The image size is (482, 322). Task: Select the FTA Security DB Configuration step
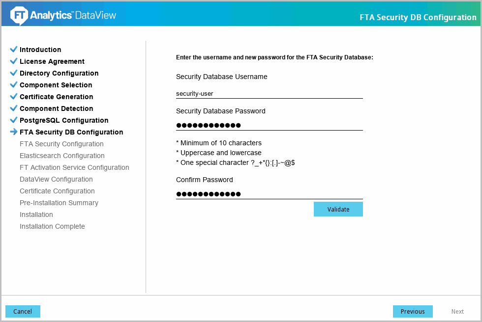(x=71, y=132)
